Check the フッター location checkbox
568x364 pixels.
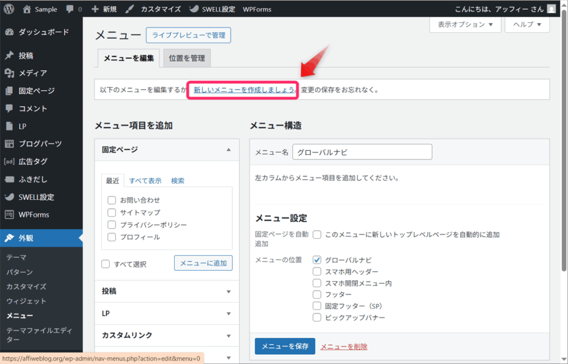point(317,295)
